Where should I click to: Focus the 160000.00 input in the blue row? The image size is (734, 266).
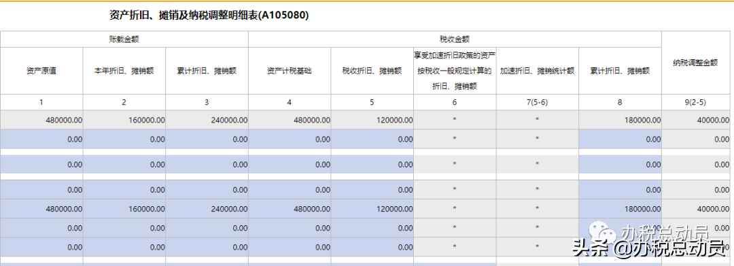(124, 209)
